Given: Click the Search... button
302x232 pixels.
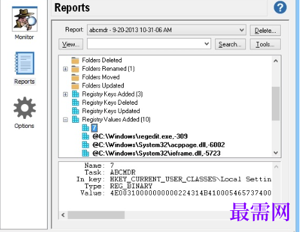Looking at the screenshot, I should (231, 44).
